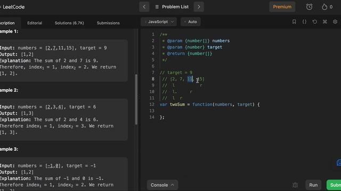The width and height of the screenshot is (341, 191).
Task: Click the Example 3 heading
Action: tap(9, 149)
